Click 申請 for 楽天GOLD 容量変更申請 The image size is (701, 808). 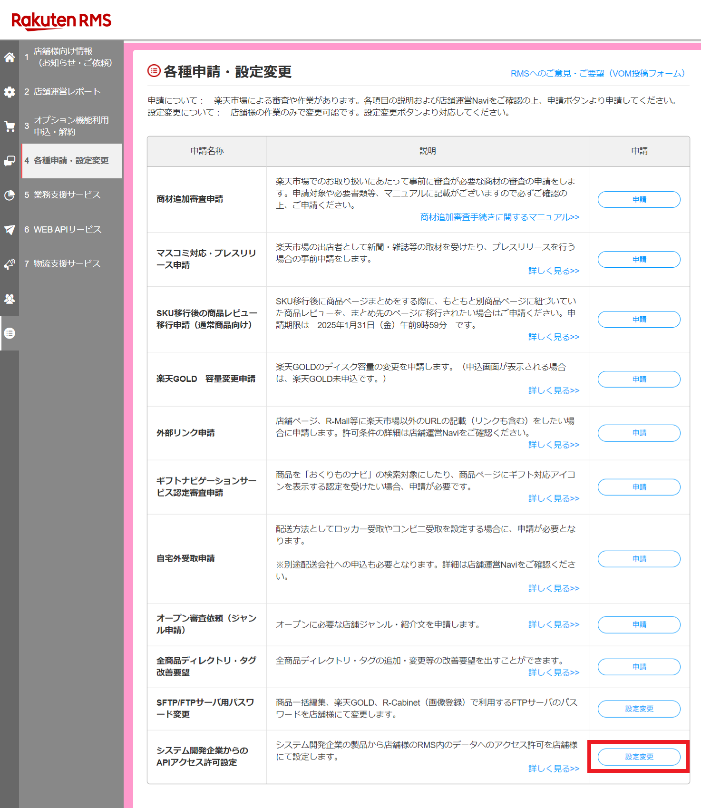[x=639, y=379]
